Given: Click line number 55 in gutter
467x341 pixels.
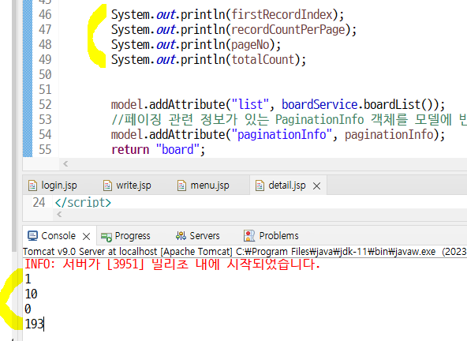Looking at the screenshot, I should click(x=45, y=149).
